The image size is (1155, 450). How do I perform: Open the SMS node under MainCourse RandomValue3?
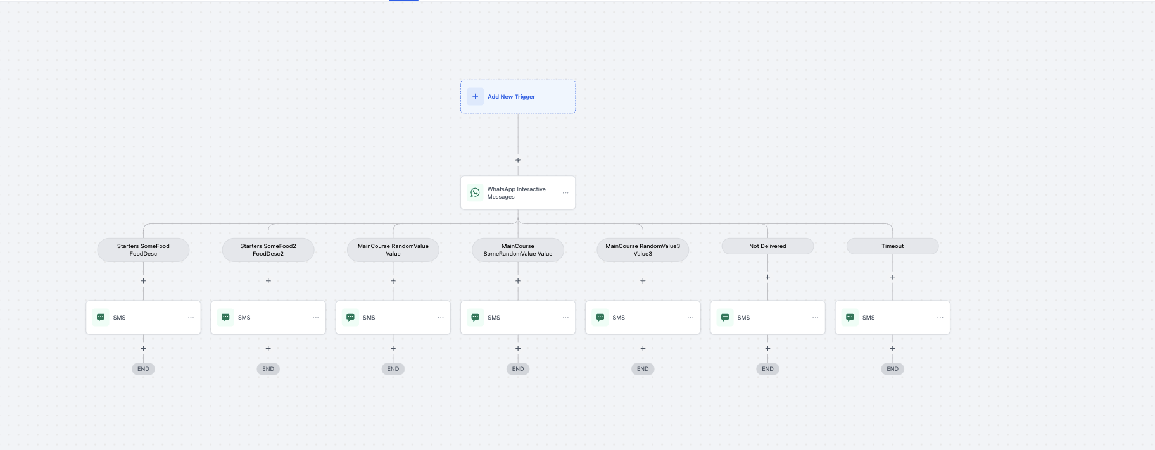643,318
